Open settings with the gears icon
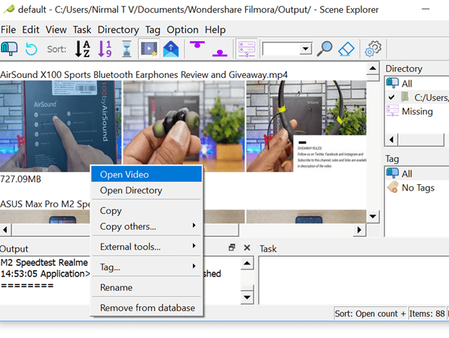 373,48
